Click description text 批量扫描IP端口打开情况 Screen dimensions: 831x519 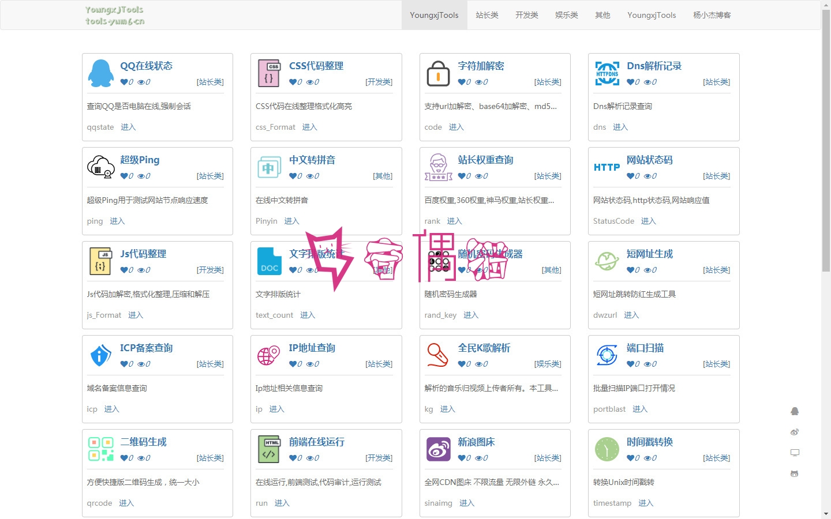click(634, 388)
